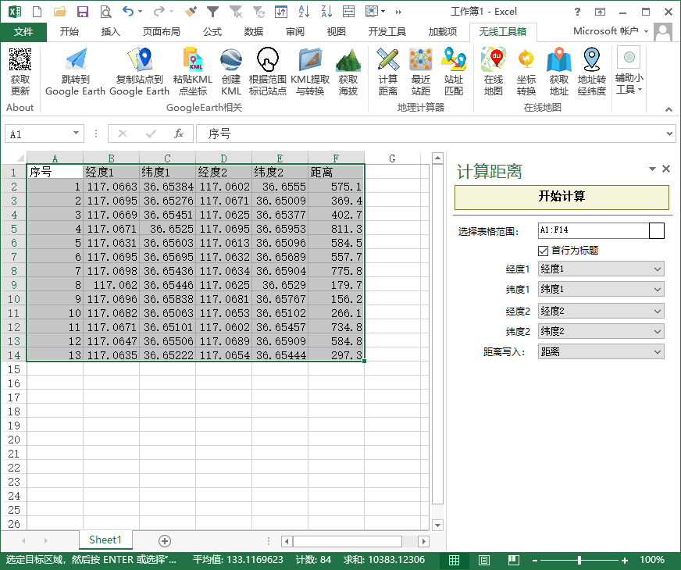Switch to the 数据 ribbon tab
The image size is (681, 570).
[254, 32]
